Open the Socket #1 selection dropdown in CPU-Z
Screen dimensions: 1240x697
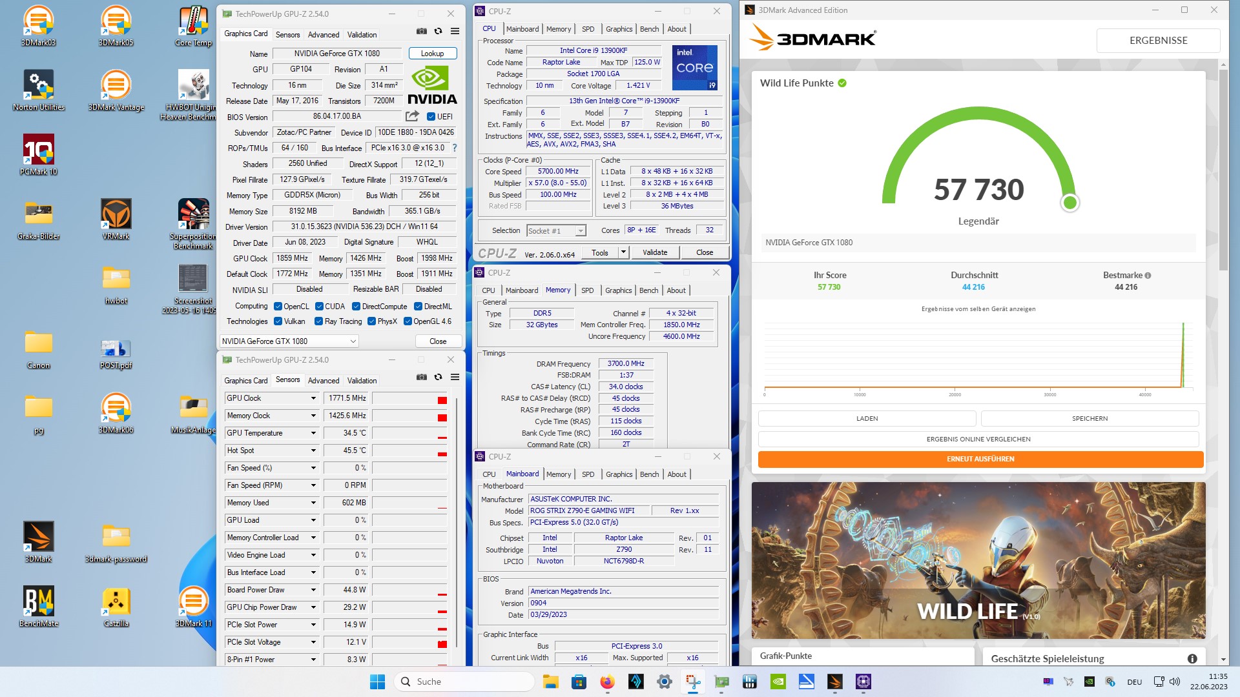click(556, 231)
